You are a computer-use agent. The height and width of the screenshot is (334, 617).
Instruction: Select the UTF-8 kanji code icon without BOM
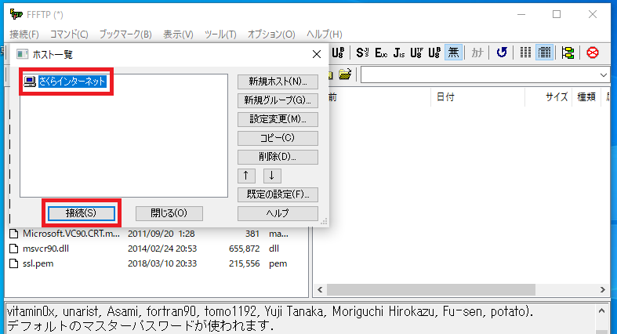[416, 53]
